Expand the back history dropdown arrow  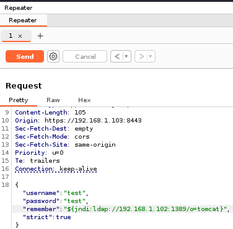pos(126,56)
